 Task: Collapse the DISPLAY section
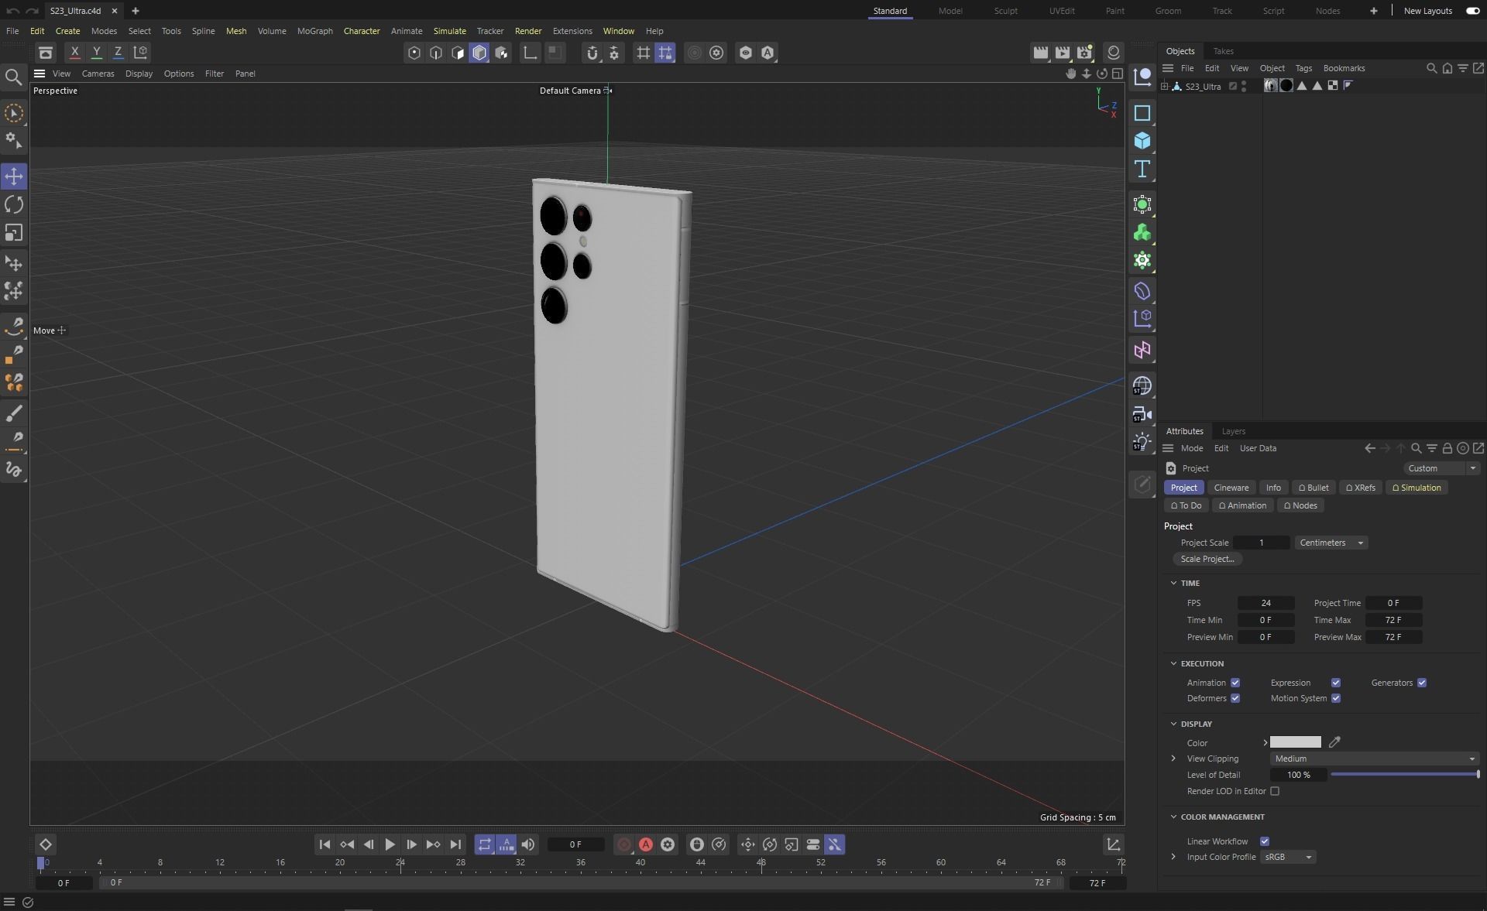[1173, 724]
